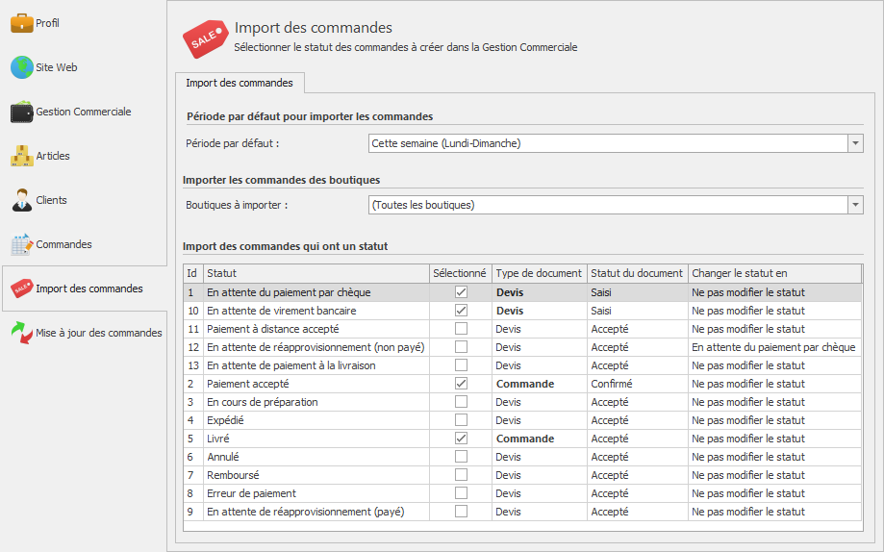
Task: Open the Site Web globe icon
Action: 21,67
